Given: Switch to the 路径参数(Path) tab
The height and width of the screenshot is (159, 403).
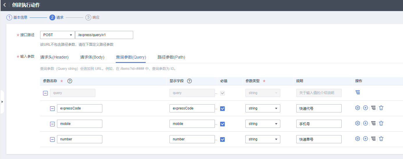Looking at the screenshot, I should (171, 57).
